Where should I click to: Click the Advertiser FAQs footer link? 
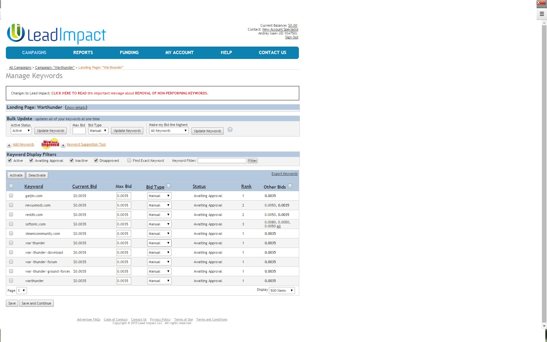(89, 320)
